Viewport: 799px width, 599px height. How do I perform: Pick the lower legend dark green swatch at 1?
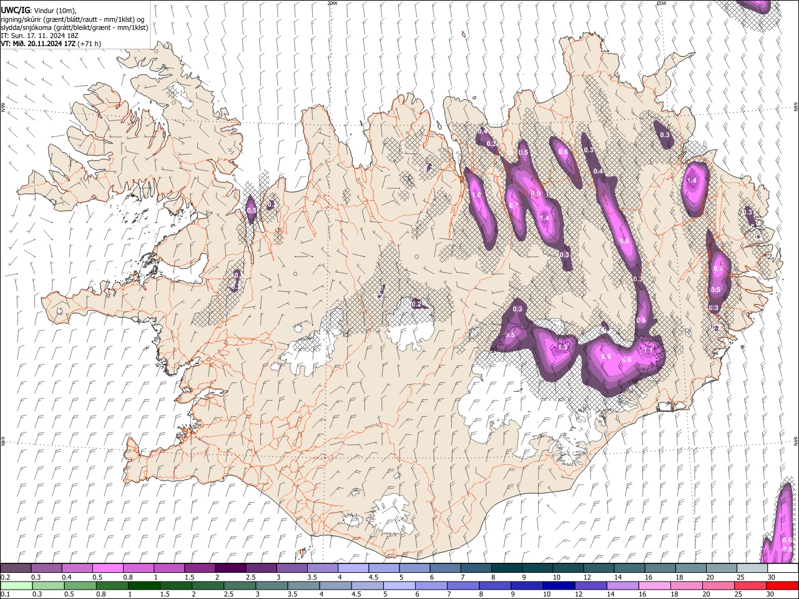point(144,586)
